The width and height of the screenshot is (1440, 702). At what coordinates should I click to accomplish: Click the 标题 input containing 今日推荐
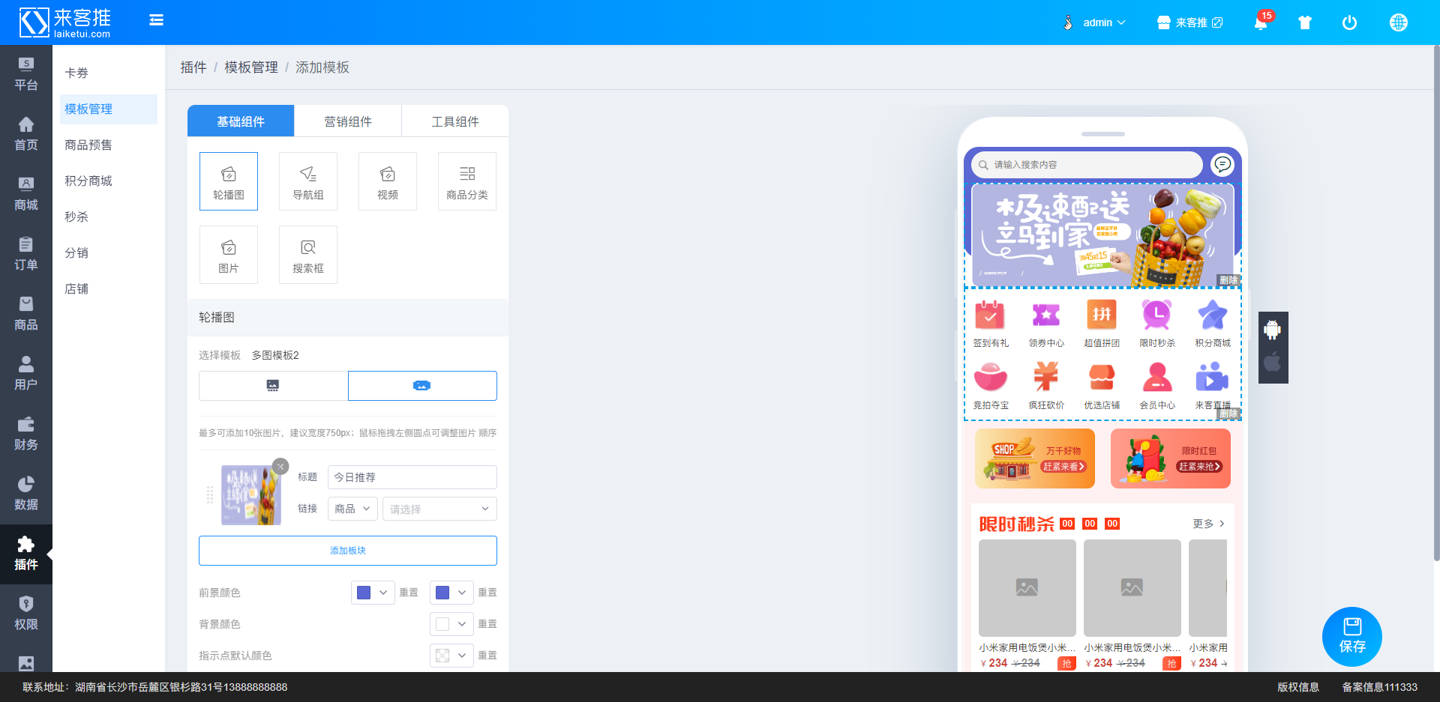click(412, 477)
